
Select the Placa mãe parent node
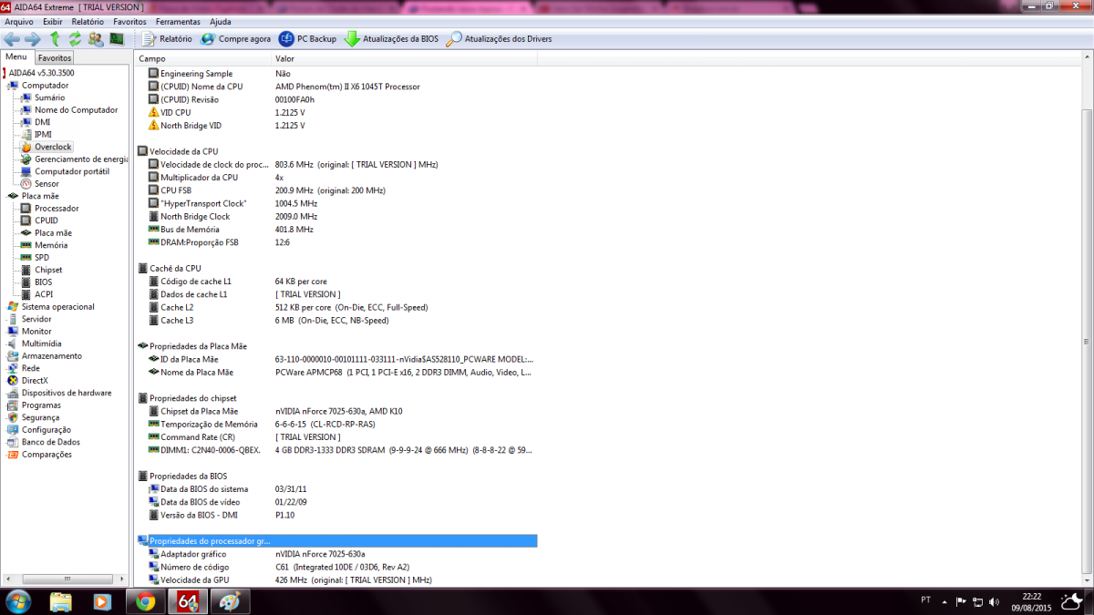pyautogui.click(x=40, y=196)
